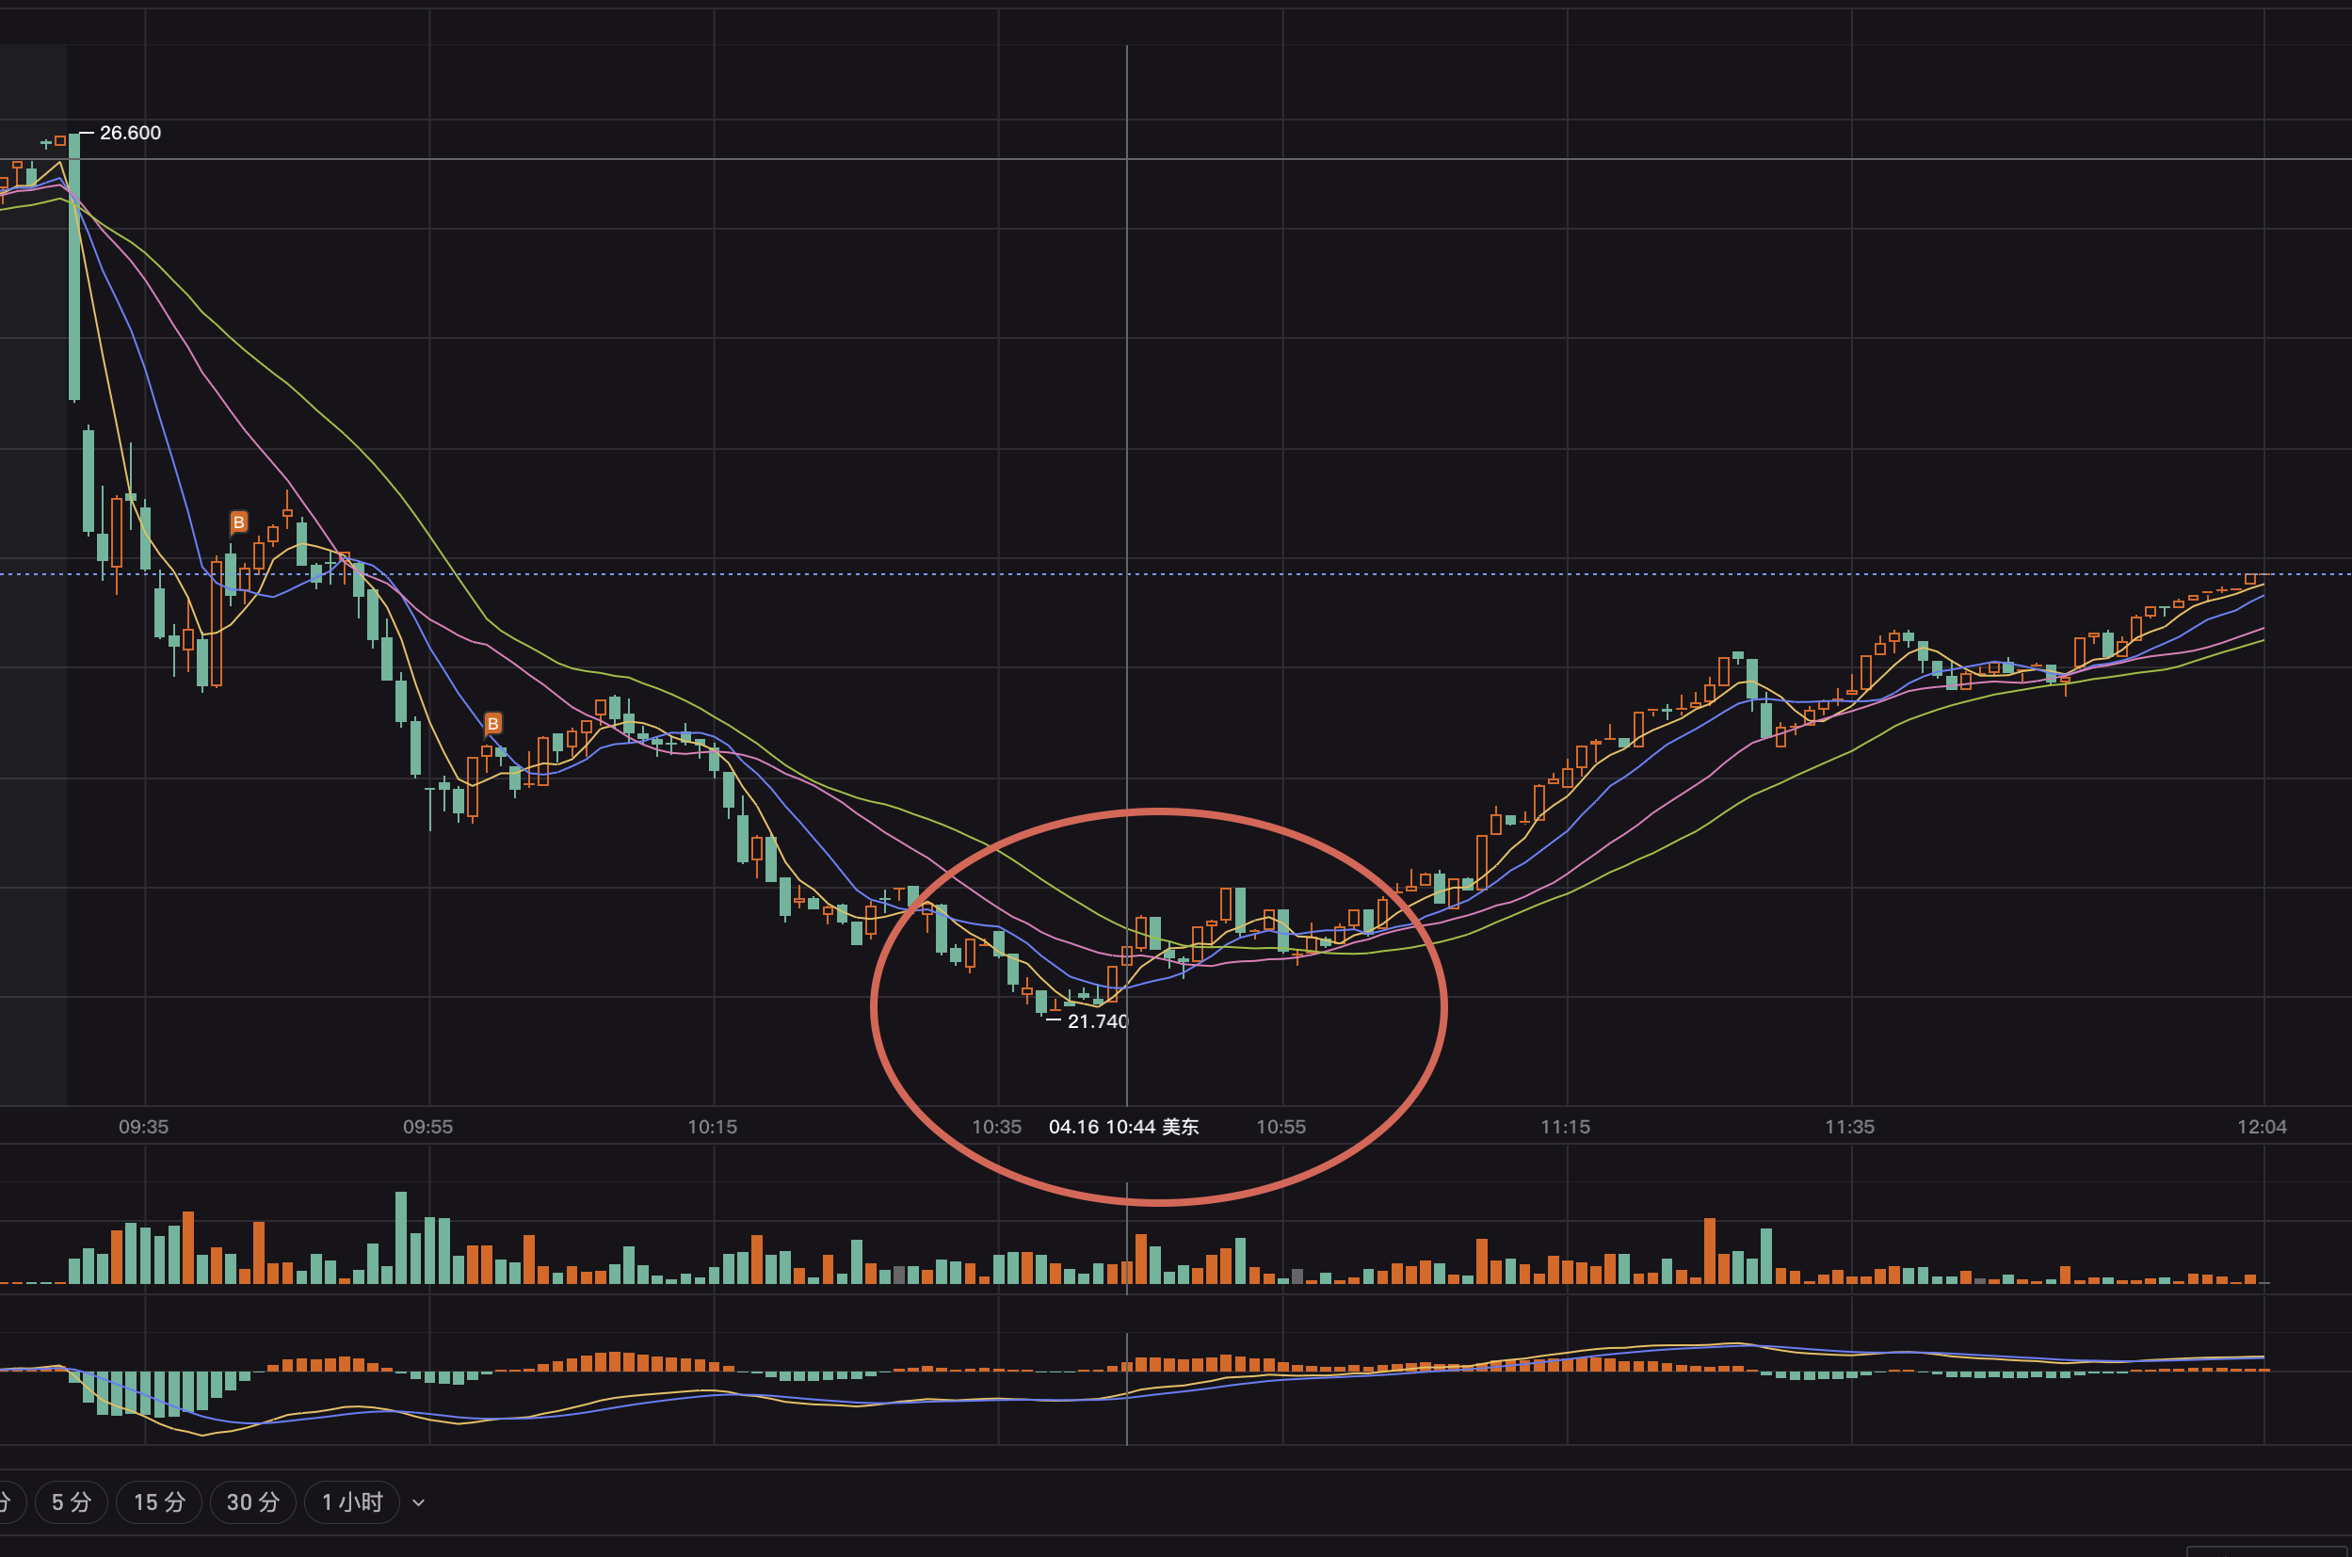Click the 26.600 high price label
The width and height of the screenshot is (2352, 1557).
(130, 133)
